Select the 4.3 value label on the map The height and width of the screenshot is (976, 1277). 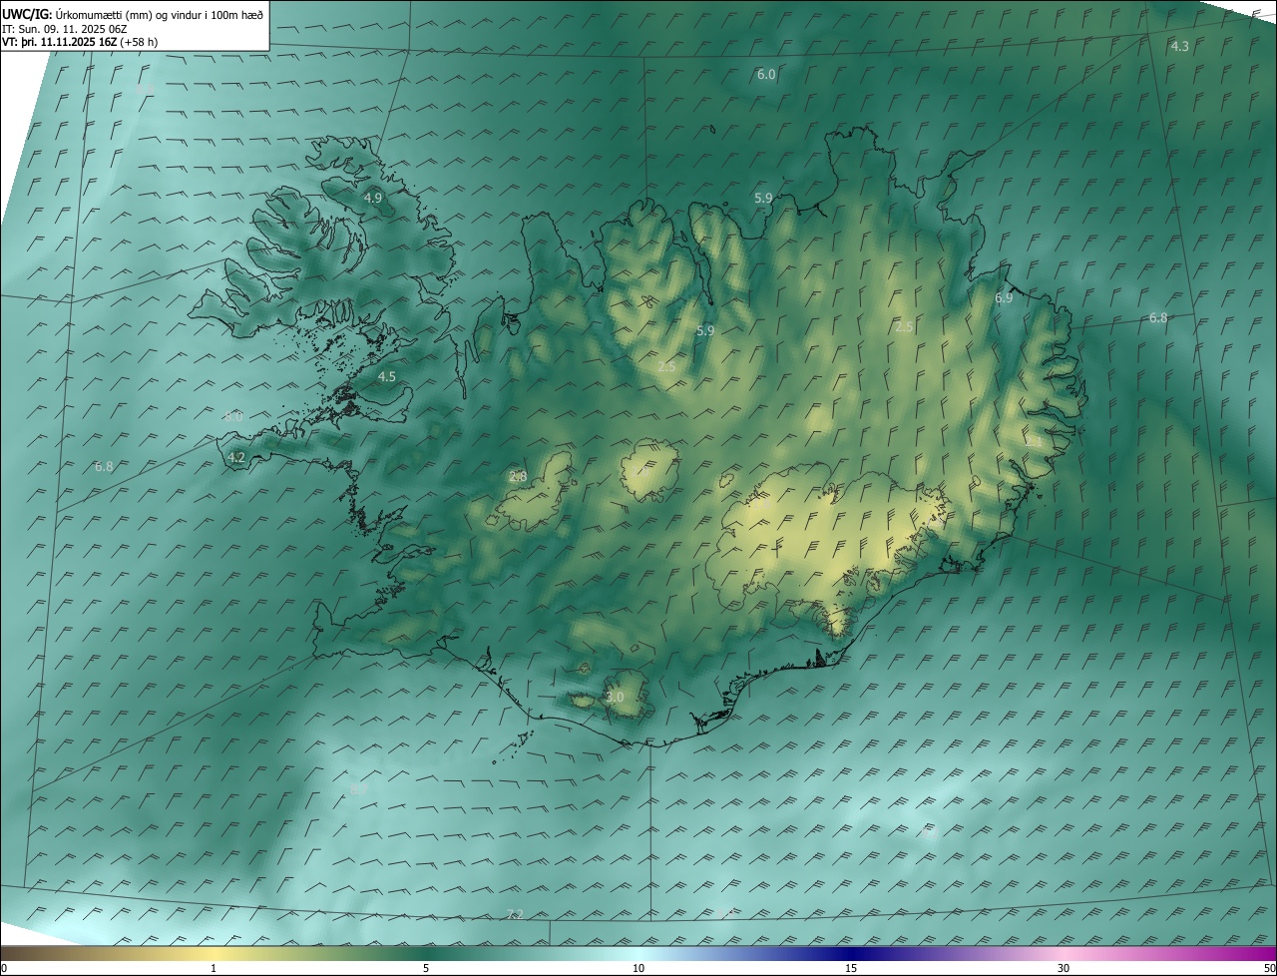click(x=1179, y=47)
